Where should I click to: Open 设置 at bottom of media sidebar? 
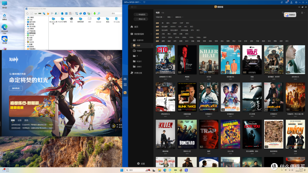(141, 164)
